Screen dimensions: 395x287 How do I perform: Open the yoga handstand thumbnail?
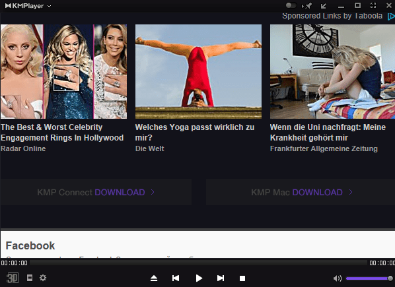pos(198,71)
